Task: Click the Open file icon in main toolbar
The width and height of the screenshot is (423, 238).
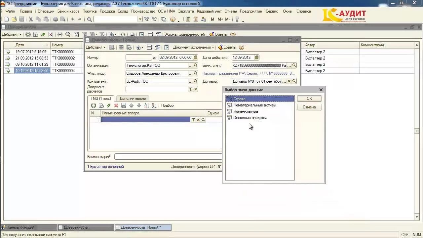Action: coord(14,19)
